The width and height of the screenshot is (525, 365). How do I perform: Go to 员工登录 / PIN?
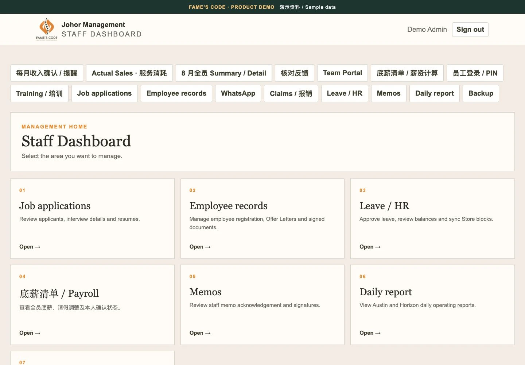475,73
